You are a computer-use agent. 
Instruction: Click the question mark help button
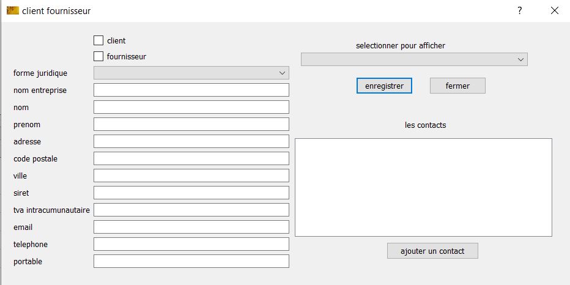(519, 10)
